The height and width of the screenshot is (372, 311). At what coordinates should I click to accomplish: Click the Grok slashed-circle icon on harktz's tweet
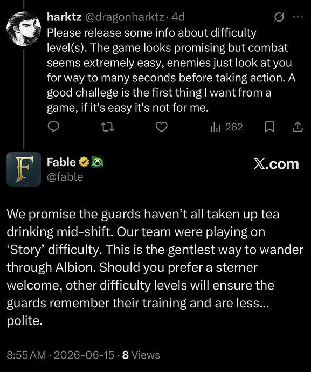[x=279, y=17]
